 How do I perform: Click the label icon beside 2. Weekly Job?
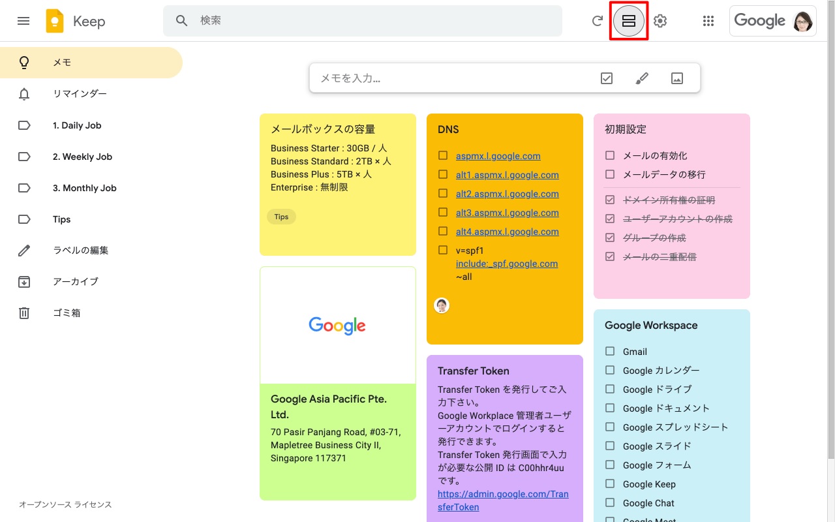[24, 157]
